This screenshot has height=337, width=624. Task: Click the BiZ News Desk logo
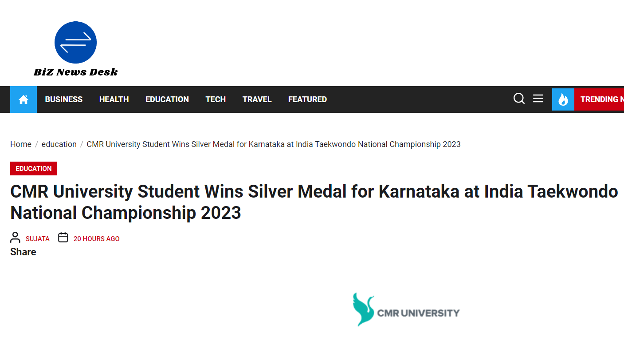75,49
